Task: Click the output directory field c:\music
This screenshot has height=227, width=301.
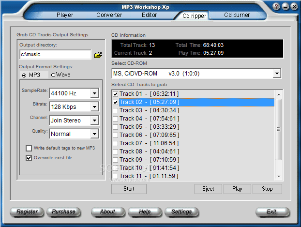Action: pyautogui.click(x=55, y=55)
